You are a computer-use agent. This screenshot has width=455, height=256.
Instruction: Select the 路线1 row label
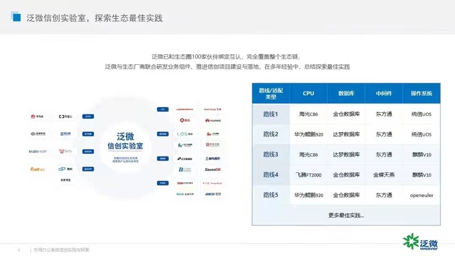[271, 114]
